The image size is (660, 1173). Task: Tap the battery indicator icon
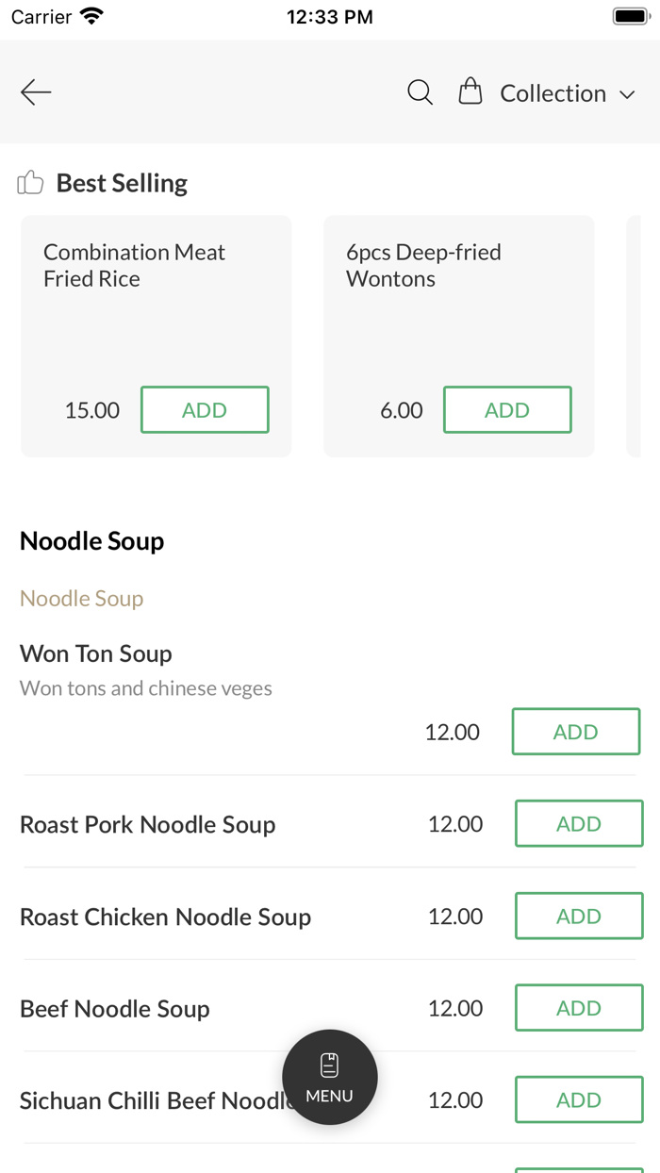(630, 17)
